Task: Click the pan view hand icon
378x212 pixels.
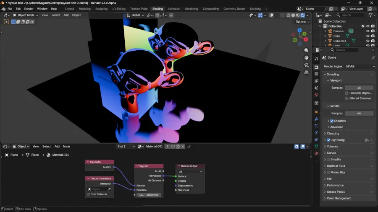Action: point(307,58)
